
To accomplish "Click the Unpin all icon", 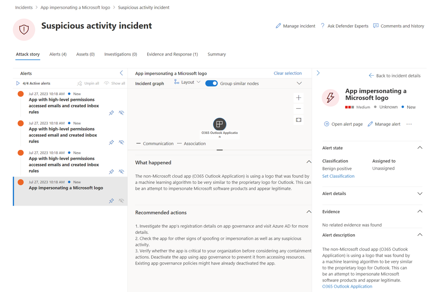I will point(80,83).
